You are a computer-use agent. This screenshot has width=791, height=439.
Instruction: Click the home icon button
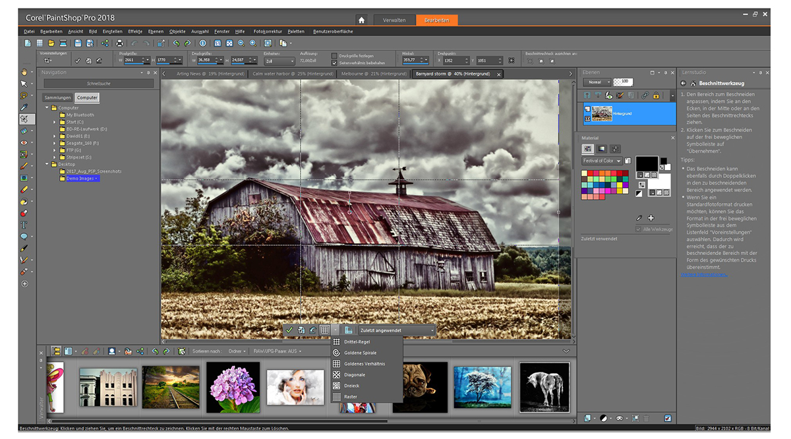[361, 20]
